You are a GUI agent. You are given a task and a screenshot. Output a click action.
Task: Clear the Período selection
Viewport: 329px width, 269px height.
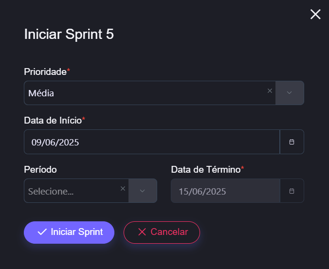coord(123,188)
